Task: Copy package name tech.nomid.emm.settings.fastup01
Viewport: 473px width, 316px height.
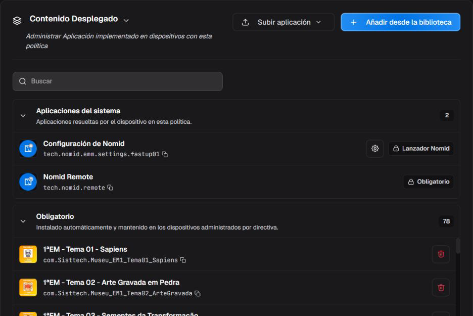Action: (165, 154)
